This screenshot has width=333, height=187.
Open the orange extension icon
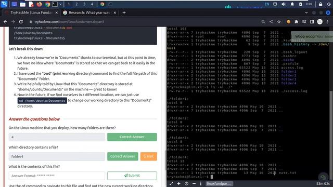(x=288, y=22)
